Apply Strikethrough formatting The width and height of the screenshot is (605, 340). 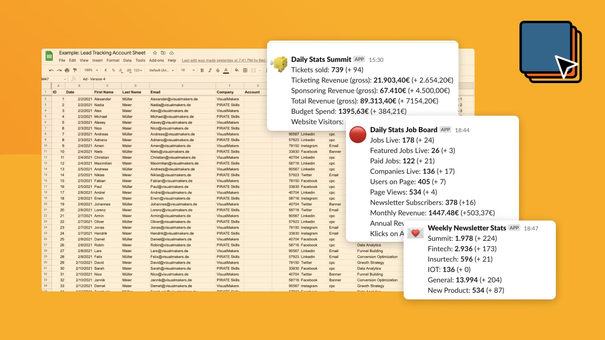tap(217, 70)
